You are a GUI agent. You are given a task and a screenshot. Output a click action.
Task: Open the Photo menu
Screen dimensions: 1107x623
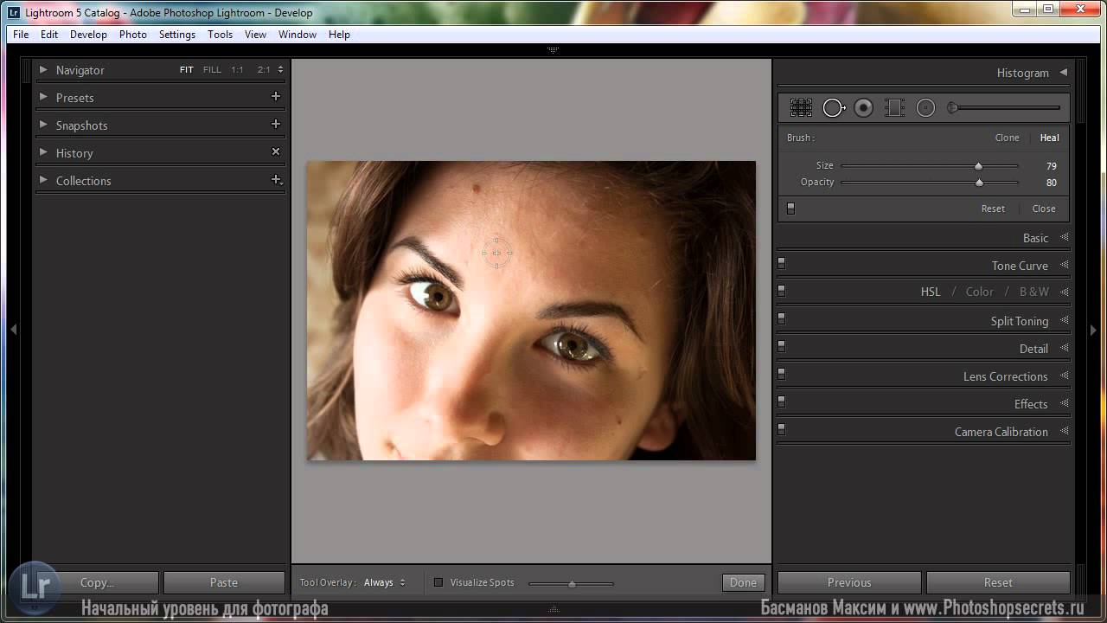(132, 35)
